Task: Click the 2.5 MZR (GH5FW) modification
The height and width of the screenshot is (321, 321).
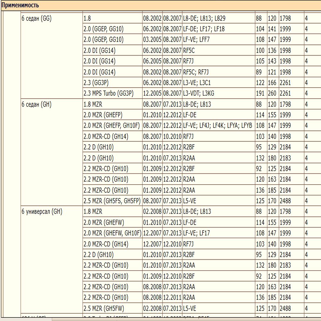Action: tap(104, 308)
